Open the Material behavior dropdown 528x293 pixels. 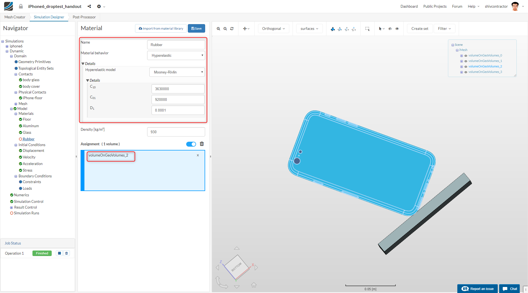click(x=176, y=55)
